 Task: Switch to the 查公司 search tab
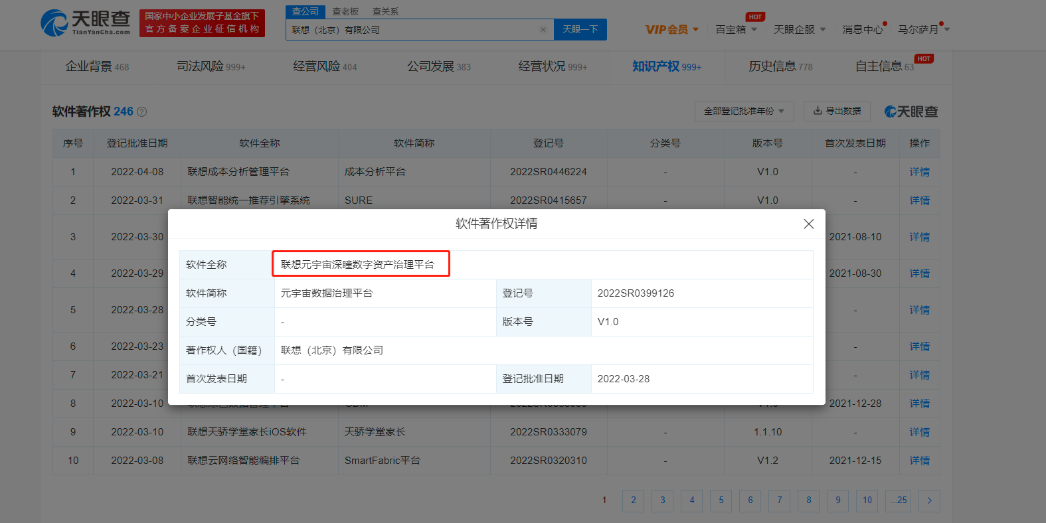(x=305, y=11)
